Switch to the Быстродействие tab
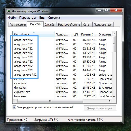Viewport: 131px width, 131px height. (69, 25)
